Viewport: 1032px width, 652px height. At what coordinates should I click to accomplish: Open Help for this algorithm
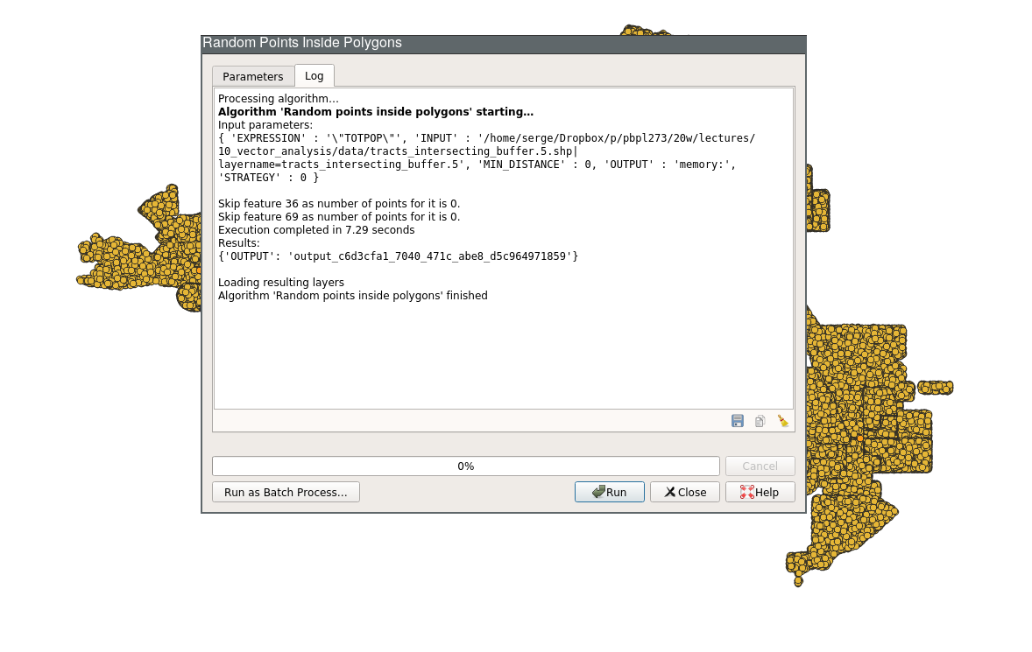pyautogui.click(x=760, y=492)
